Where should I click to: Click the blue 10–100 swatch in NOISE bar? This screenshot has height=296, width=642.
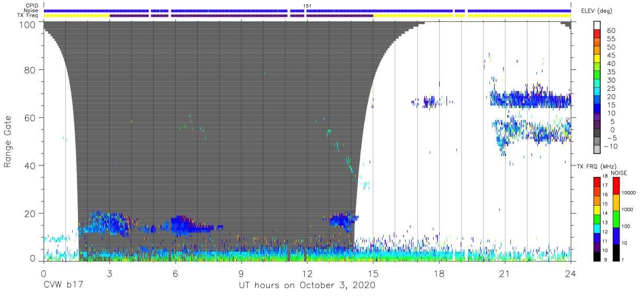(x=616, y=235)
